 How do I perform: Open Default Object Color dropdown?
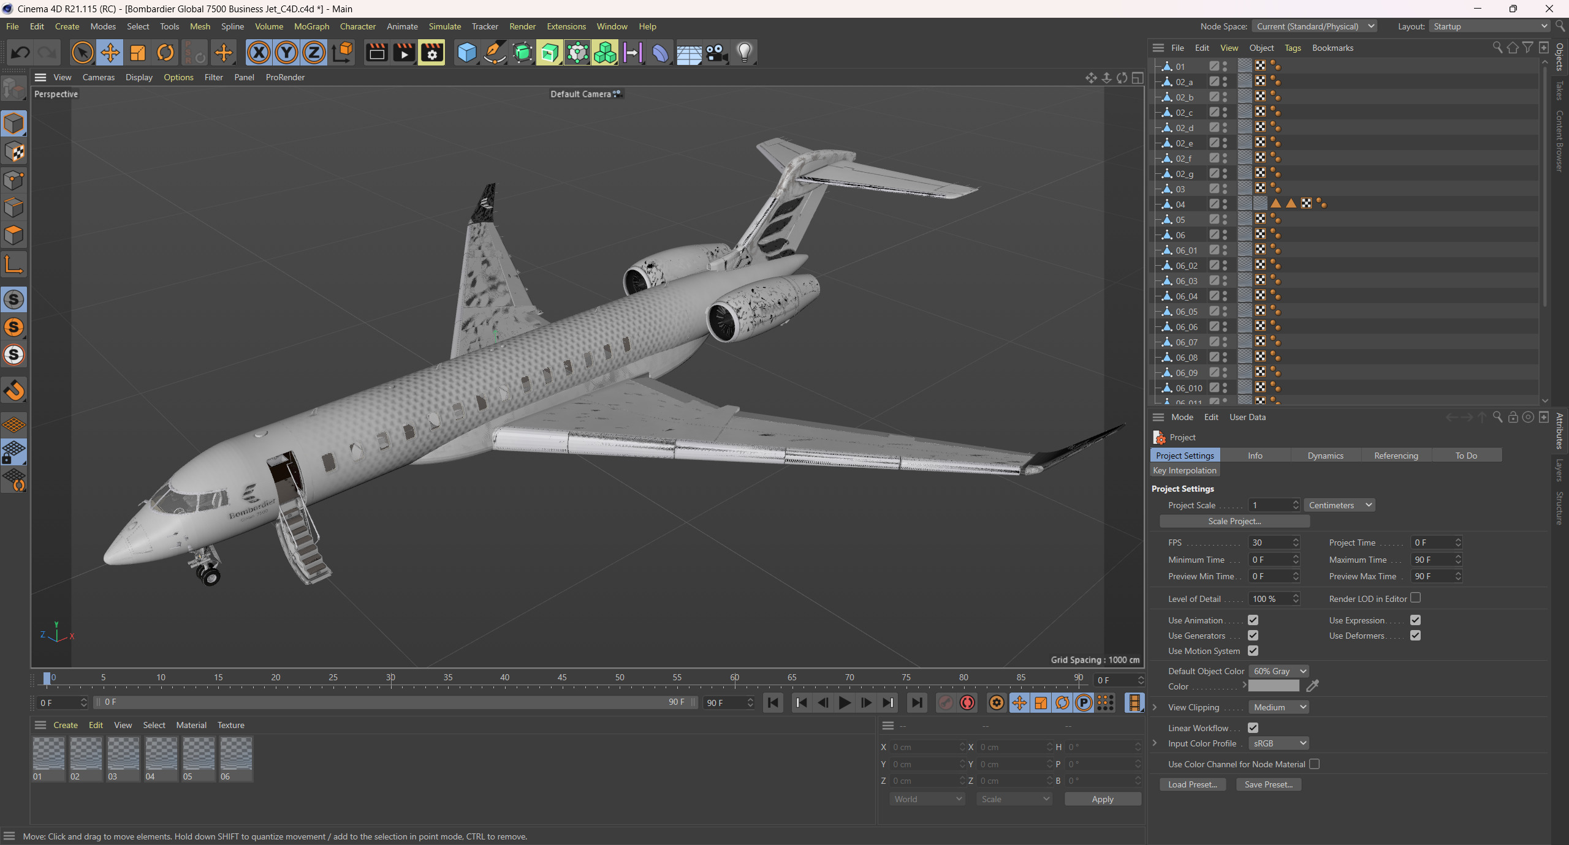(1278, 671)
